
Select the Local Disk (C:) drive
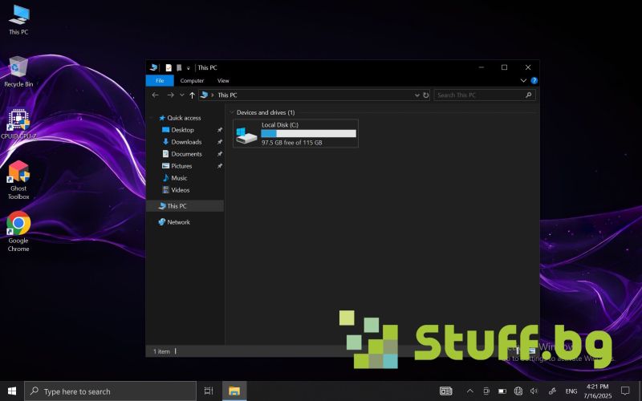pos(295,133)
